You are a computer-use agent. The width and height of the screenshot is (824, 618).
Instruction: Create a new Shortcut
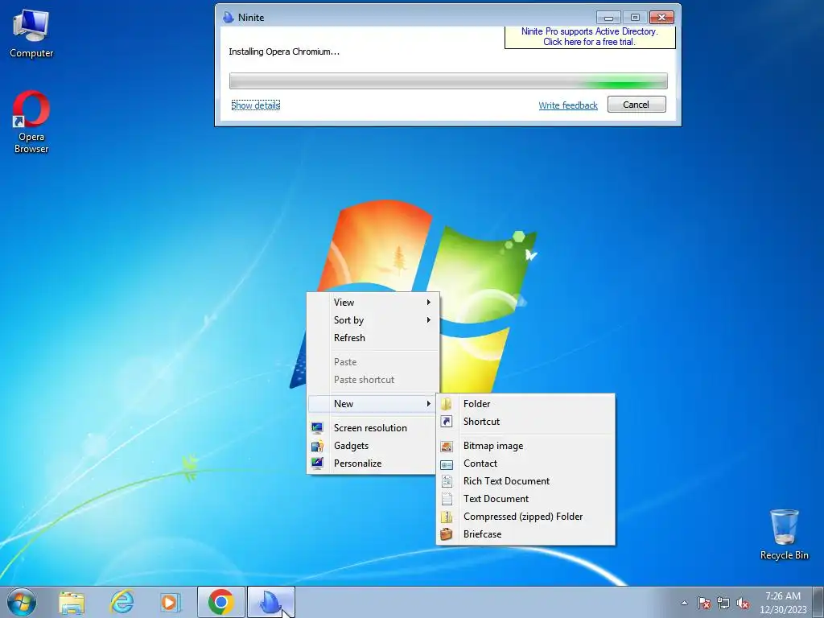pos(525,422)
